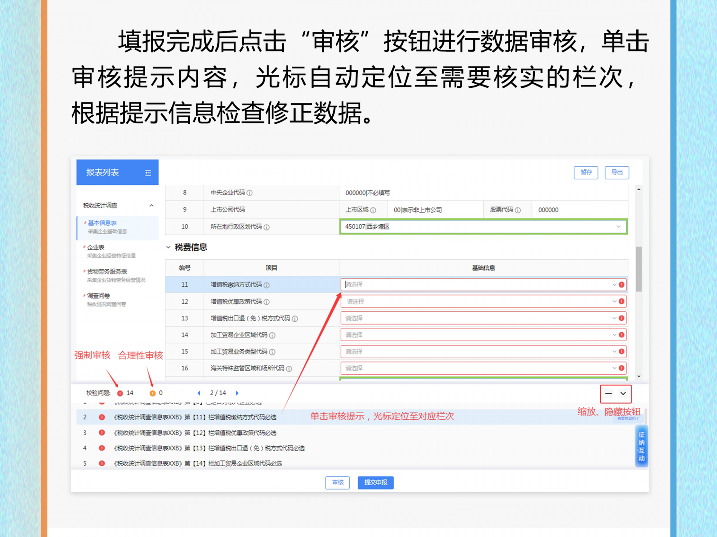Click info icon next to 中央企业代码
Image resolution: width=717 pixels, height=537 pixels.
coord(249,193)
